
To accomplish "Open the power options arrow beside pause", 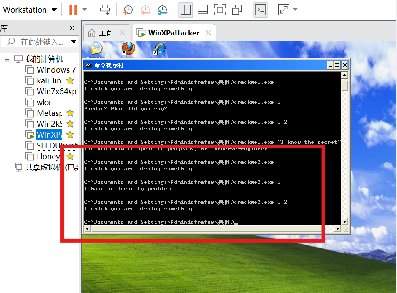I will point(85,10).
